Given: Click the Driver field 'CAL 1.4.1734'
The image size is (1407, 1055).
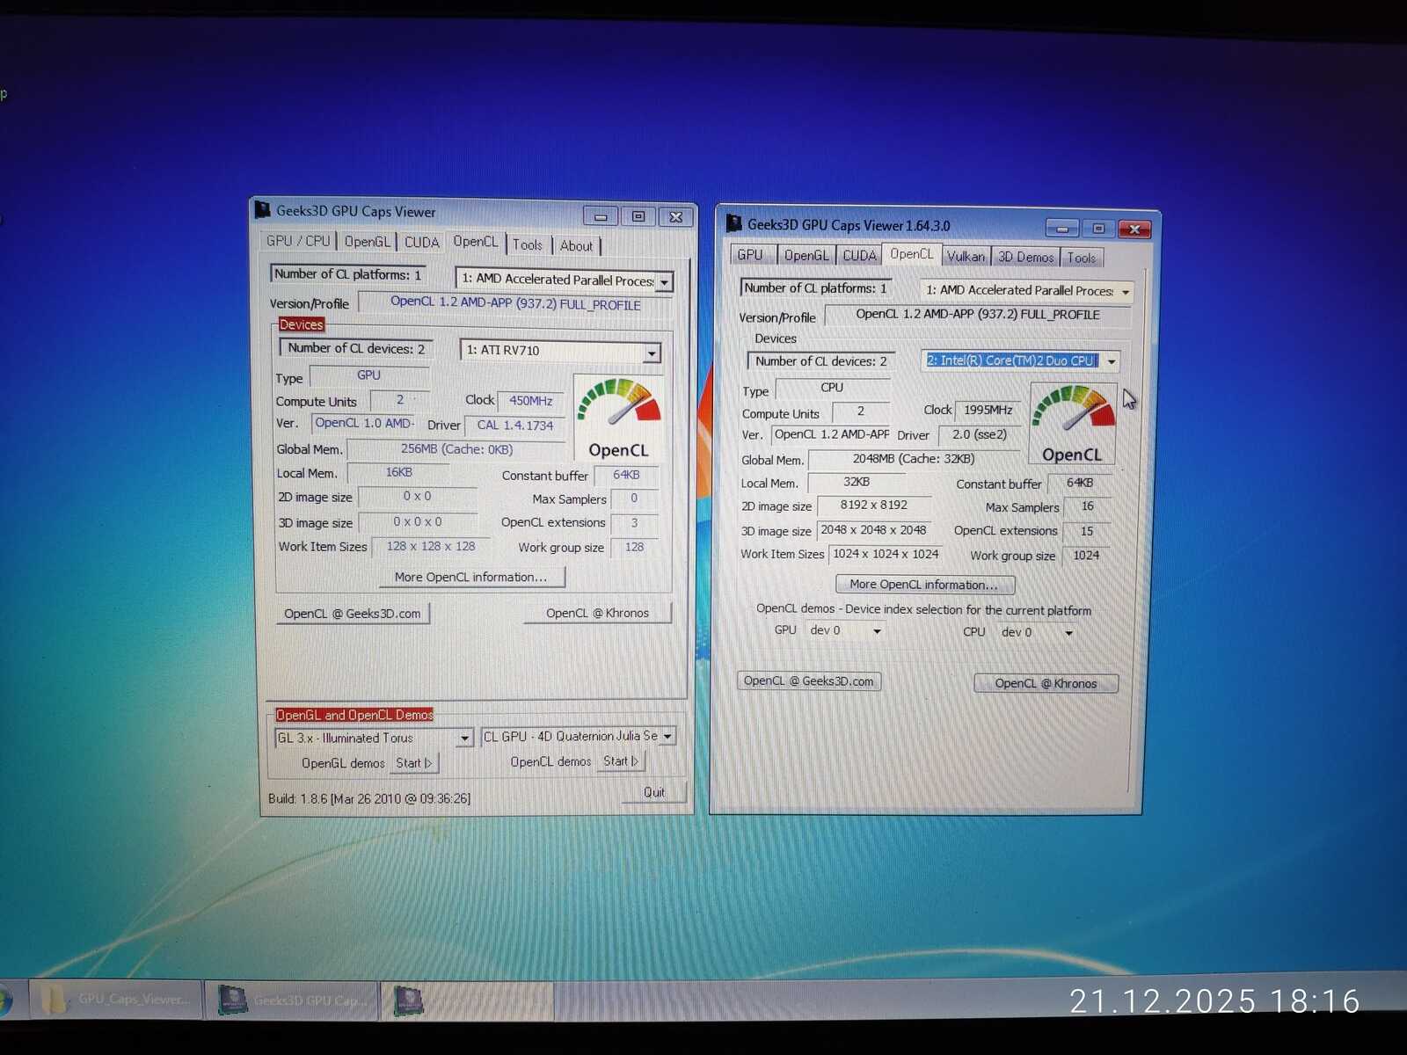Looking at the screenshot, I should point(514,426).
